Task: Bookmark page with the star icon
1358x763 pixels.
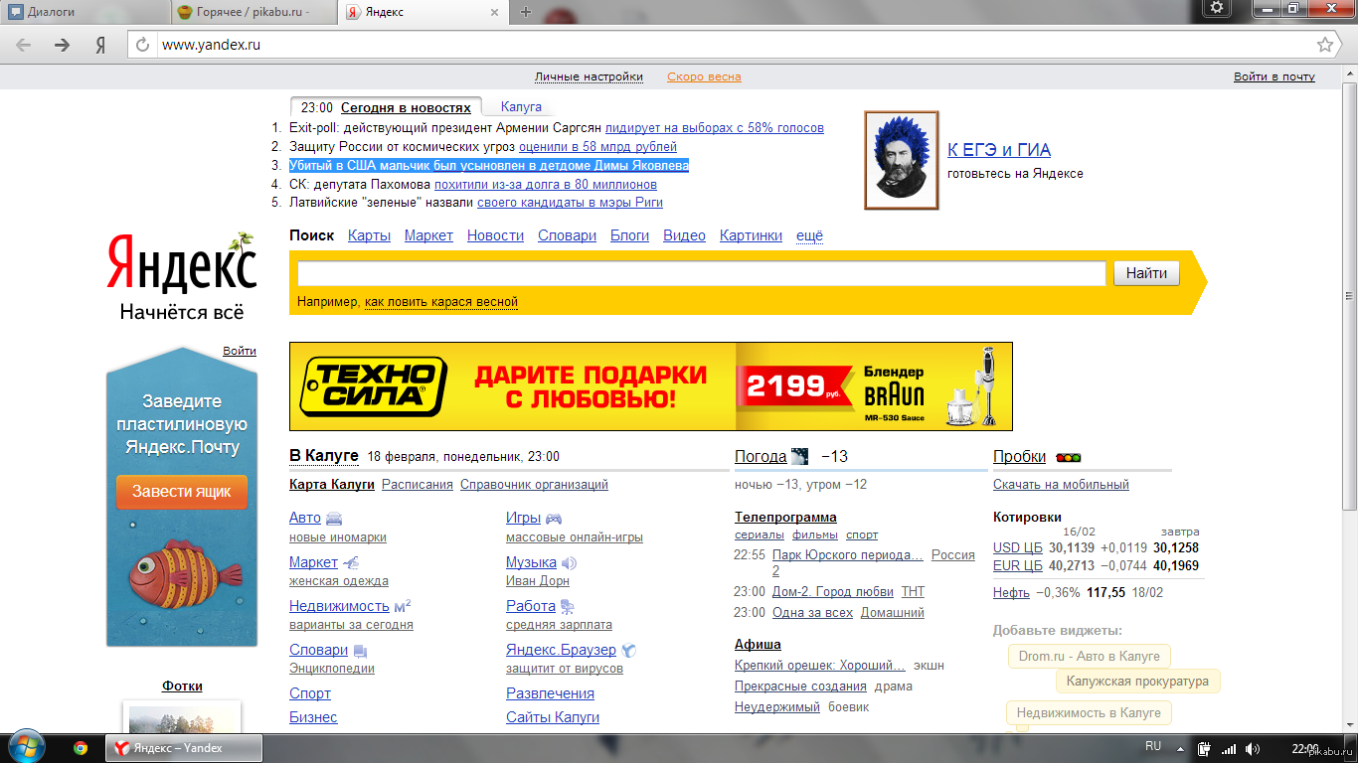Action: click(x=1324, y=45)
